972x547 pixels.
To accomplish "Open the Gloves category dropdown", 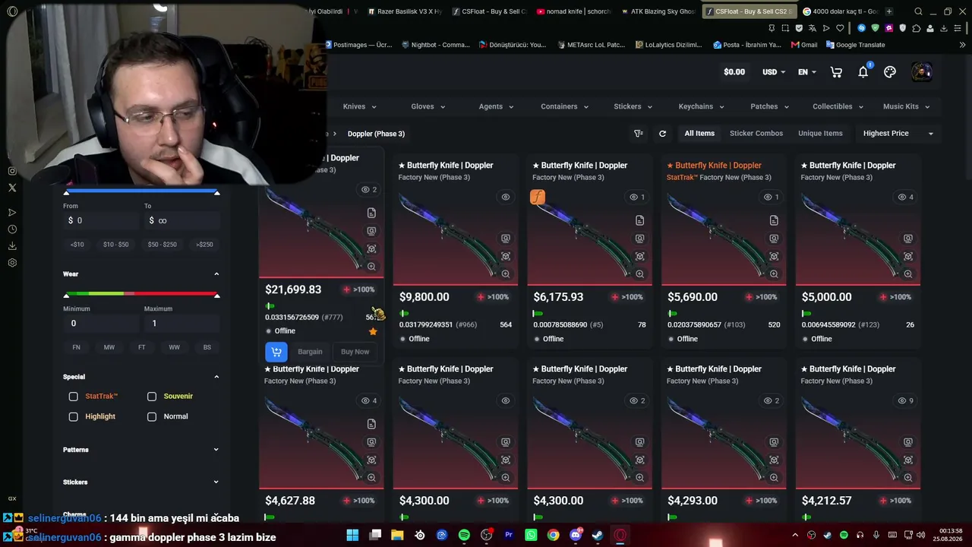I will pyautogui.click(x=428, y=106).
